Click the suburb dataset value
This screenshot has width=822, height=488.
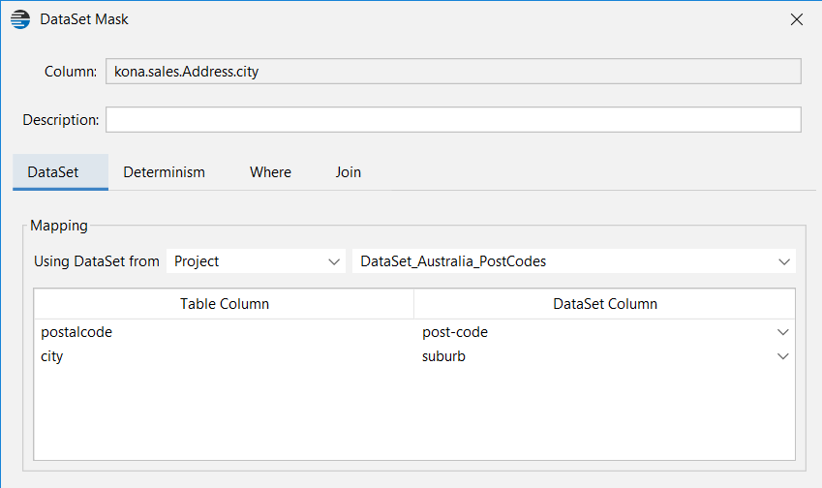[443, 356]
